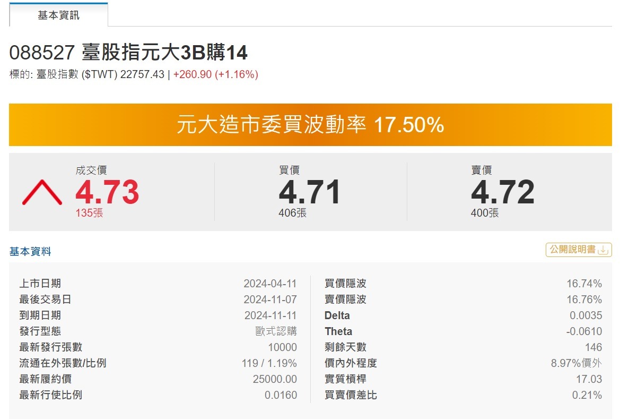Image resolution: width=620 pixels, height=419 pixels.
Task: Click the Delta label
Action: point(337,315)
